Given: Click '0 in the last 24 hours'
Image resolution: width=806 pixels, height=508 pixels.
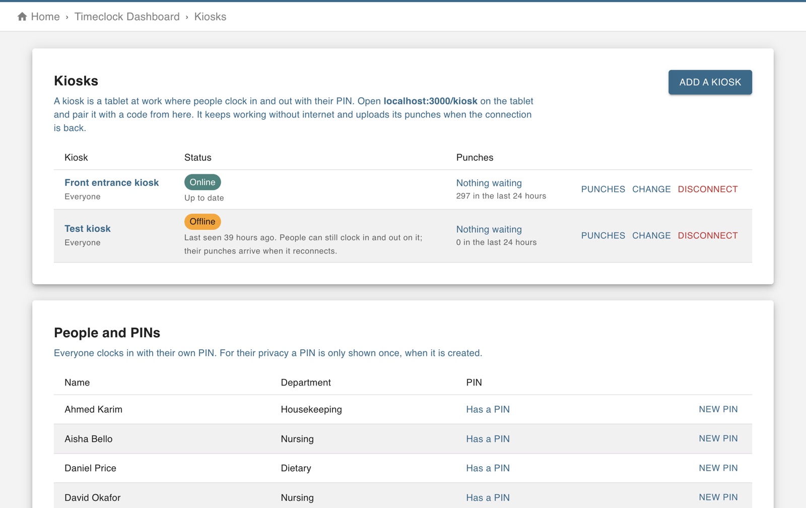Looking at the screenshot, I should [x=496, y=242].
